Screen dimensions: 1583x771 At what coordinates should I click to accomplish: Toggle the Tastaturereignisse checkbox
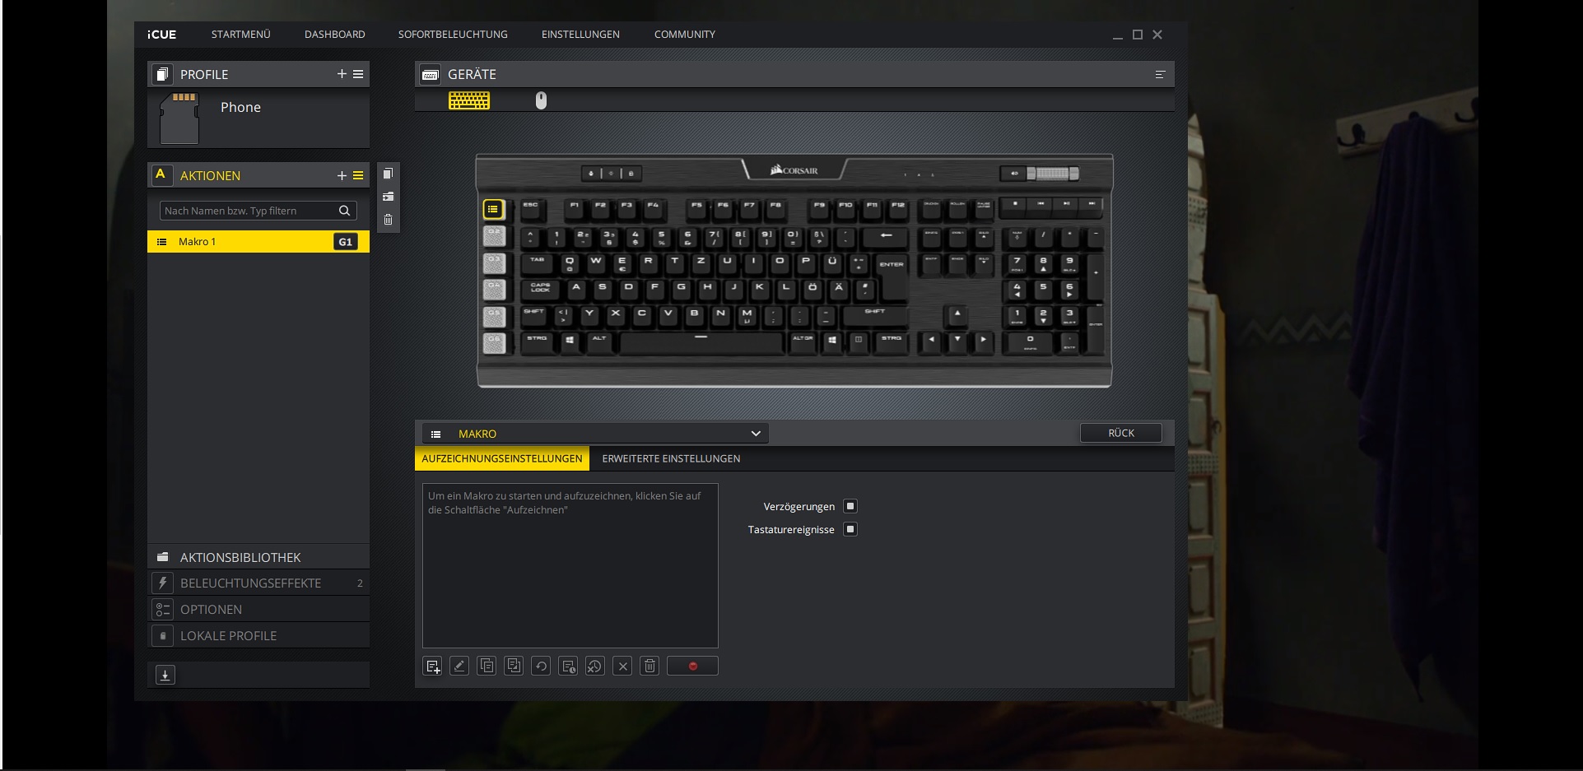tap(850, 529)
